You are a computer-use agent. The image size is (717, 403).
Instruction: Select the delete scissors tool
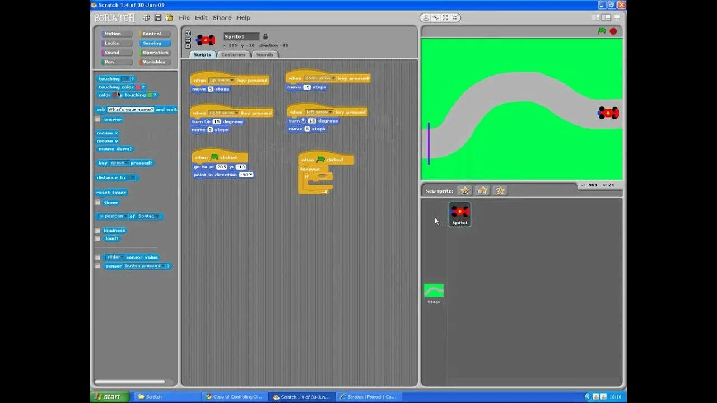(x=436, y=18)
